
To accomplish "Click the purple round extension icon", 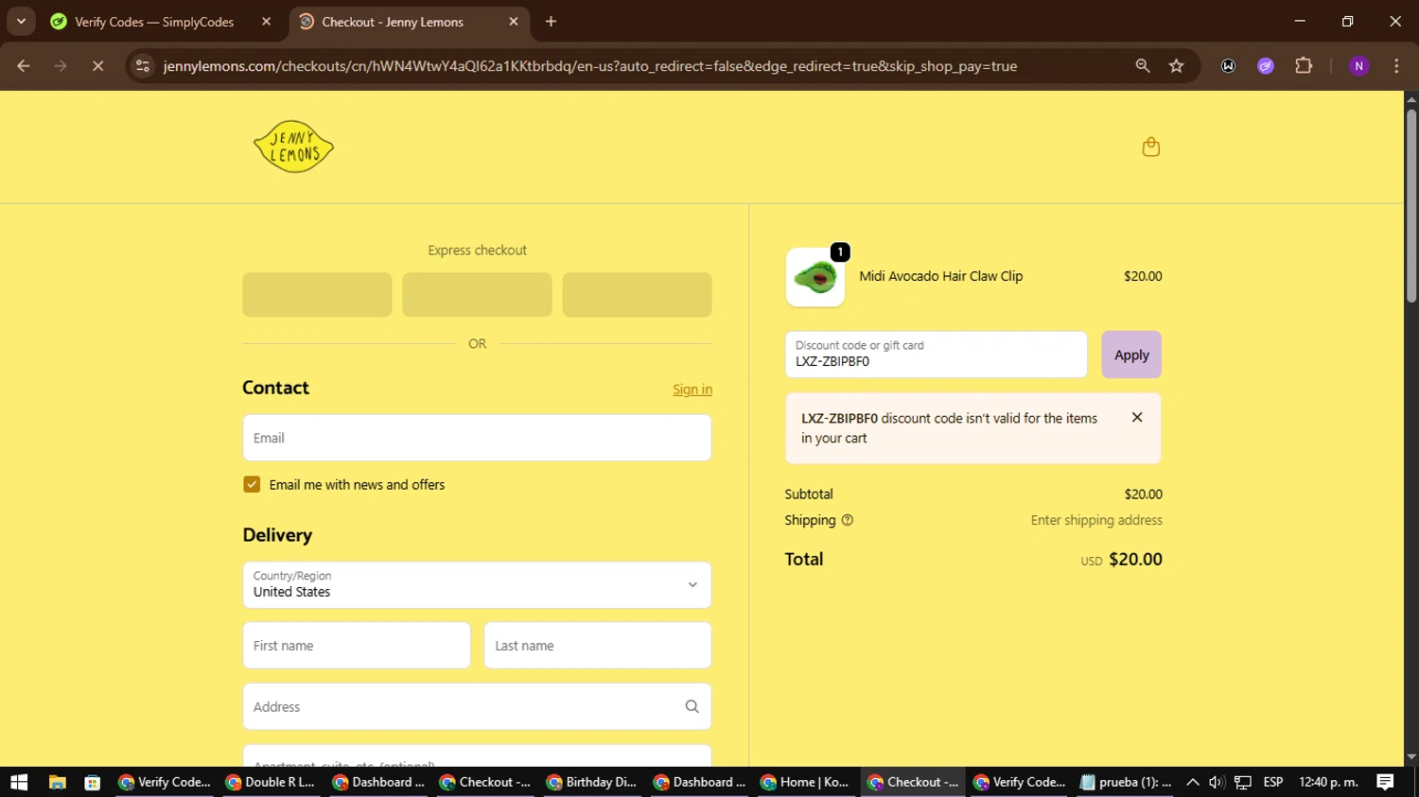I will pyautogui.click(x=1266, y=66).
